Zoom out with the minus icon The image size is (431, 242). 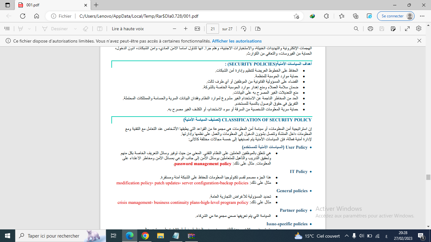174,29
